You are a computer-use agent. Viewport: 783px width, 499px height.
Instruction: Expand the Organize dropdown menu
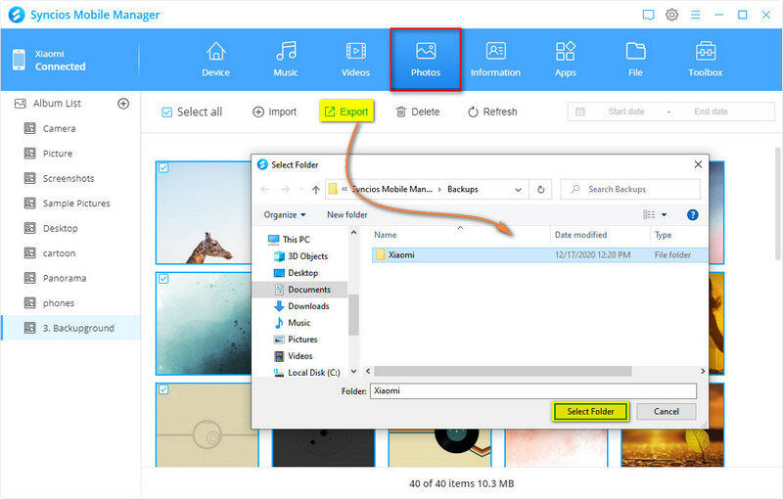click(285, 214)
